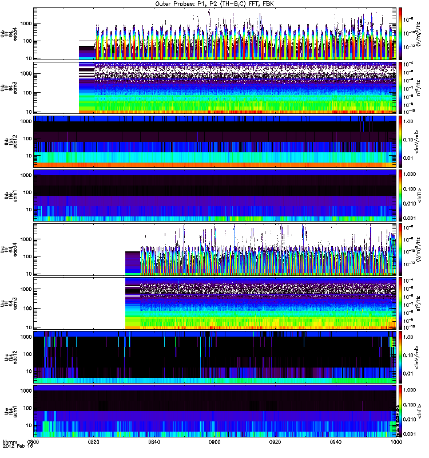
Task: Click the top thb FFT electric field spectrogram
Action: click(x=215, y=33)
